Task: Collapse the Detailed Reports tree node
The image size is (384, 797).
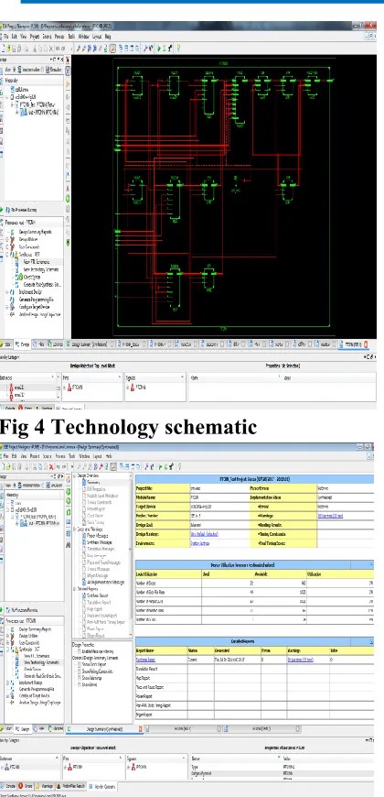Action: click(75, 589)
